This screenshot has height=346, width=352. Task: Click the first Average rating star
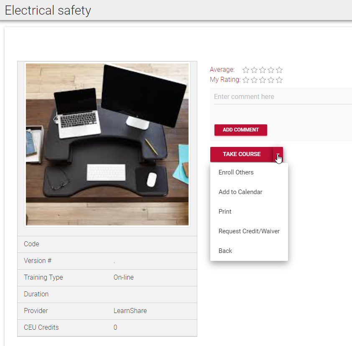pyautogui.click(x=246, y=70)
